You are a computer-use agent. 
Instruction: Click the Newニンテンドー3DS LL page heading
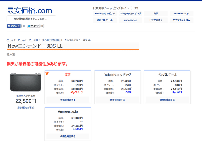coord(35,46)
